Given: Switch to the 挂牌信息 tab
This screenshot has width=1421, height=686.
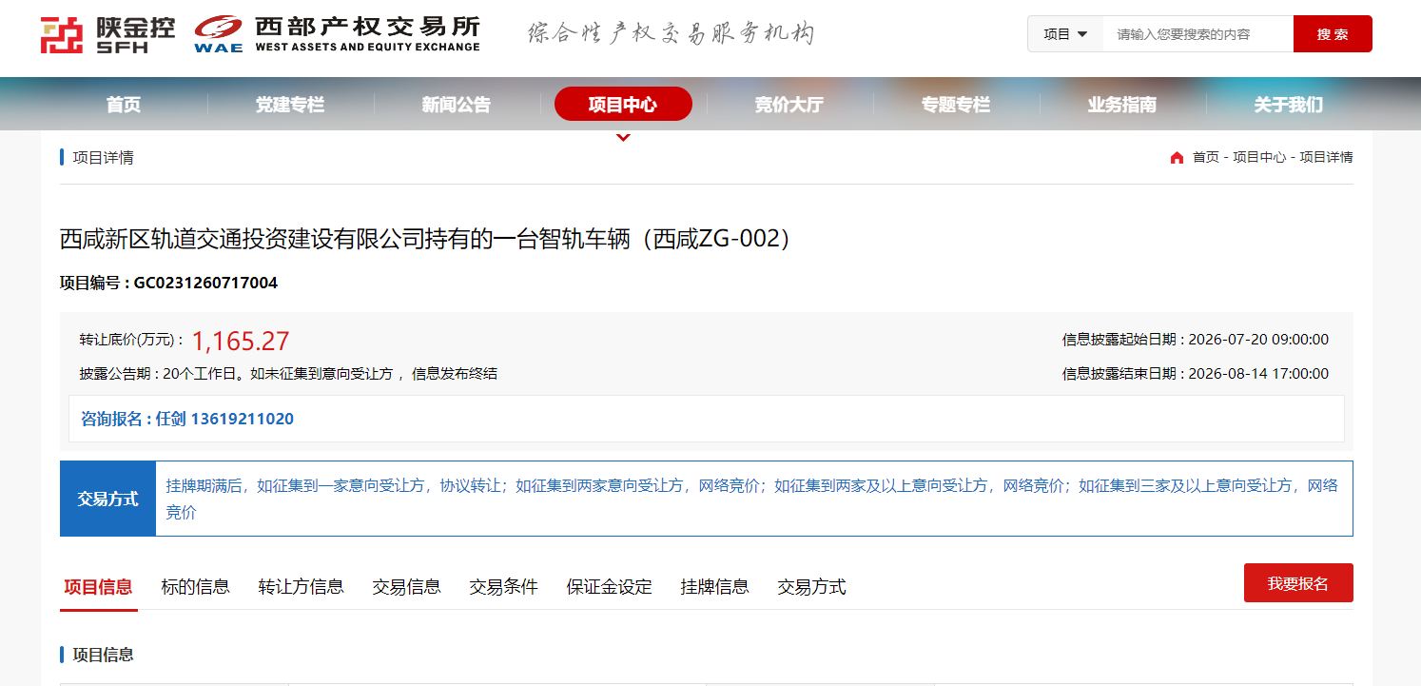Looking at the screenshot, I should (x=714, y=587).
